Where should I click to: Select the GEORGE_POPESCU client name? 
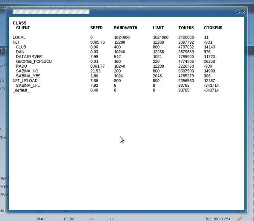tap(34, 61)
